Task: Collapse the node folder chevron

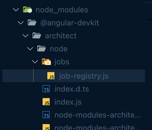Action: click(x=30, y=49)
